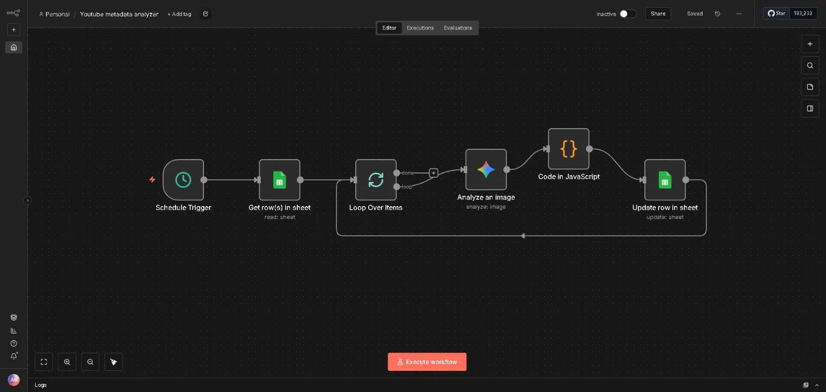The image size is (826, 392).
Task: Click Add tag next to the workflow name
Action: (180, 14)
